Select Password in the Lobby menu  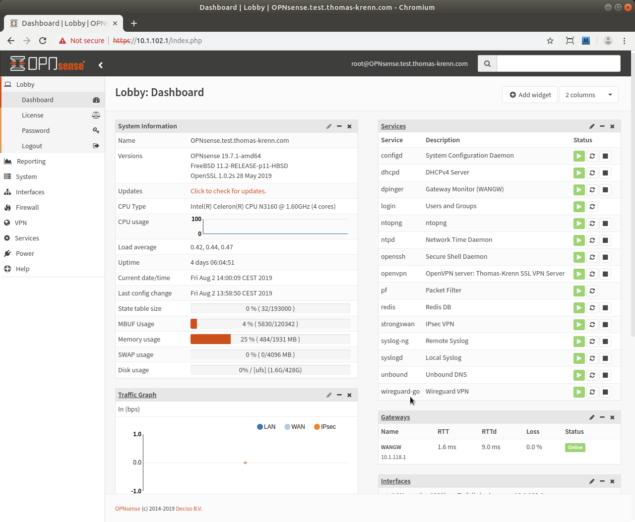[36, 130]
